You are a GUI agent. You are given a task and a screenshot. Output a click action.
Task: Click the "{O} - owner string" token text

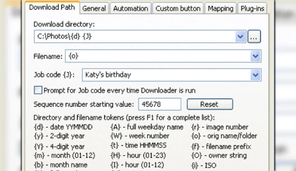[219, 155]
